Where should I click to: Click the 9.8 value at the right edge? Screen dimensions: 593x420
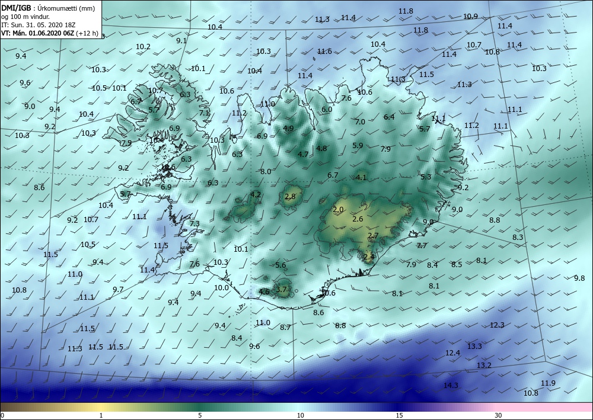point(579,278)
